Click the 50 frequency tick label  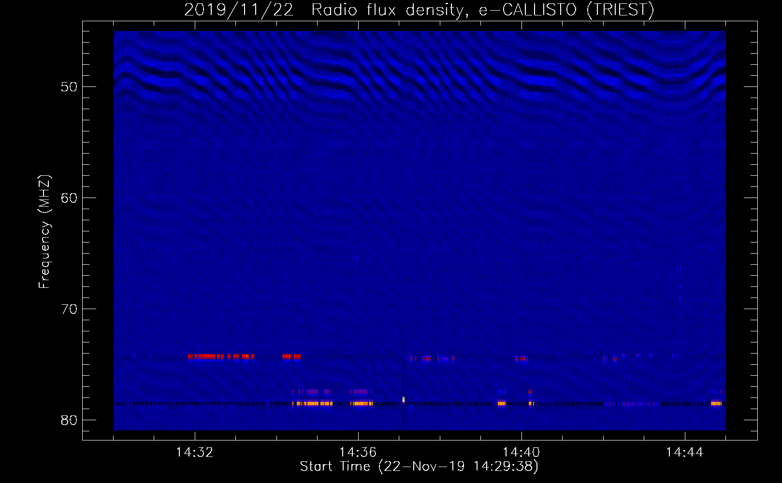(69, 87)
